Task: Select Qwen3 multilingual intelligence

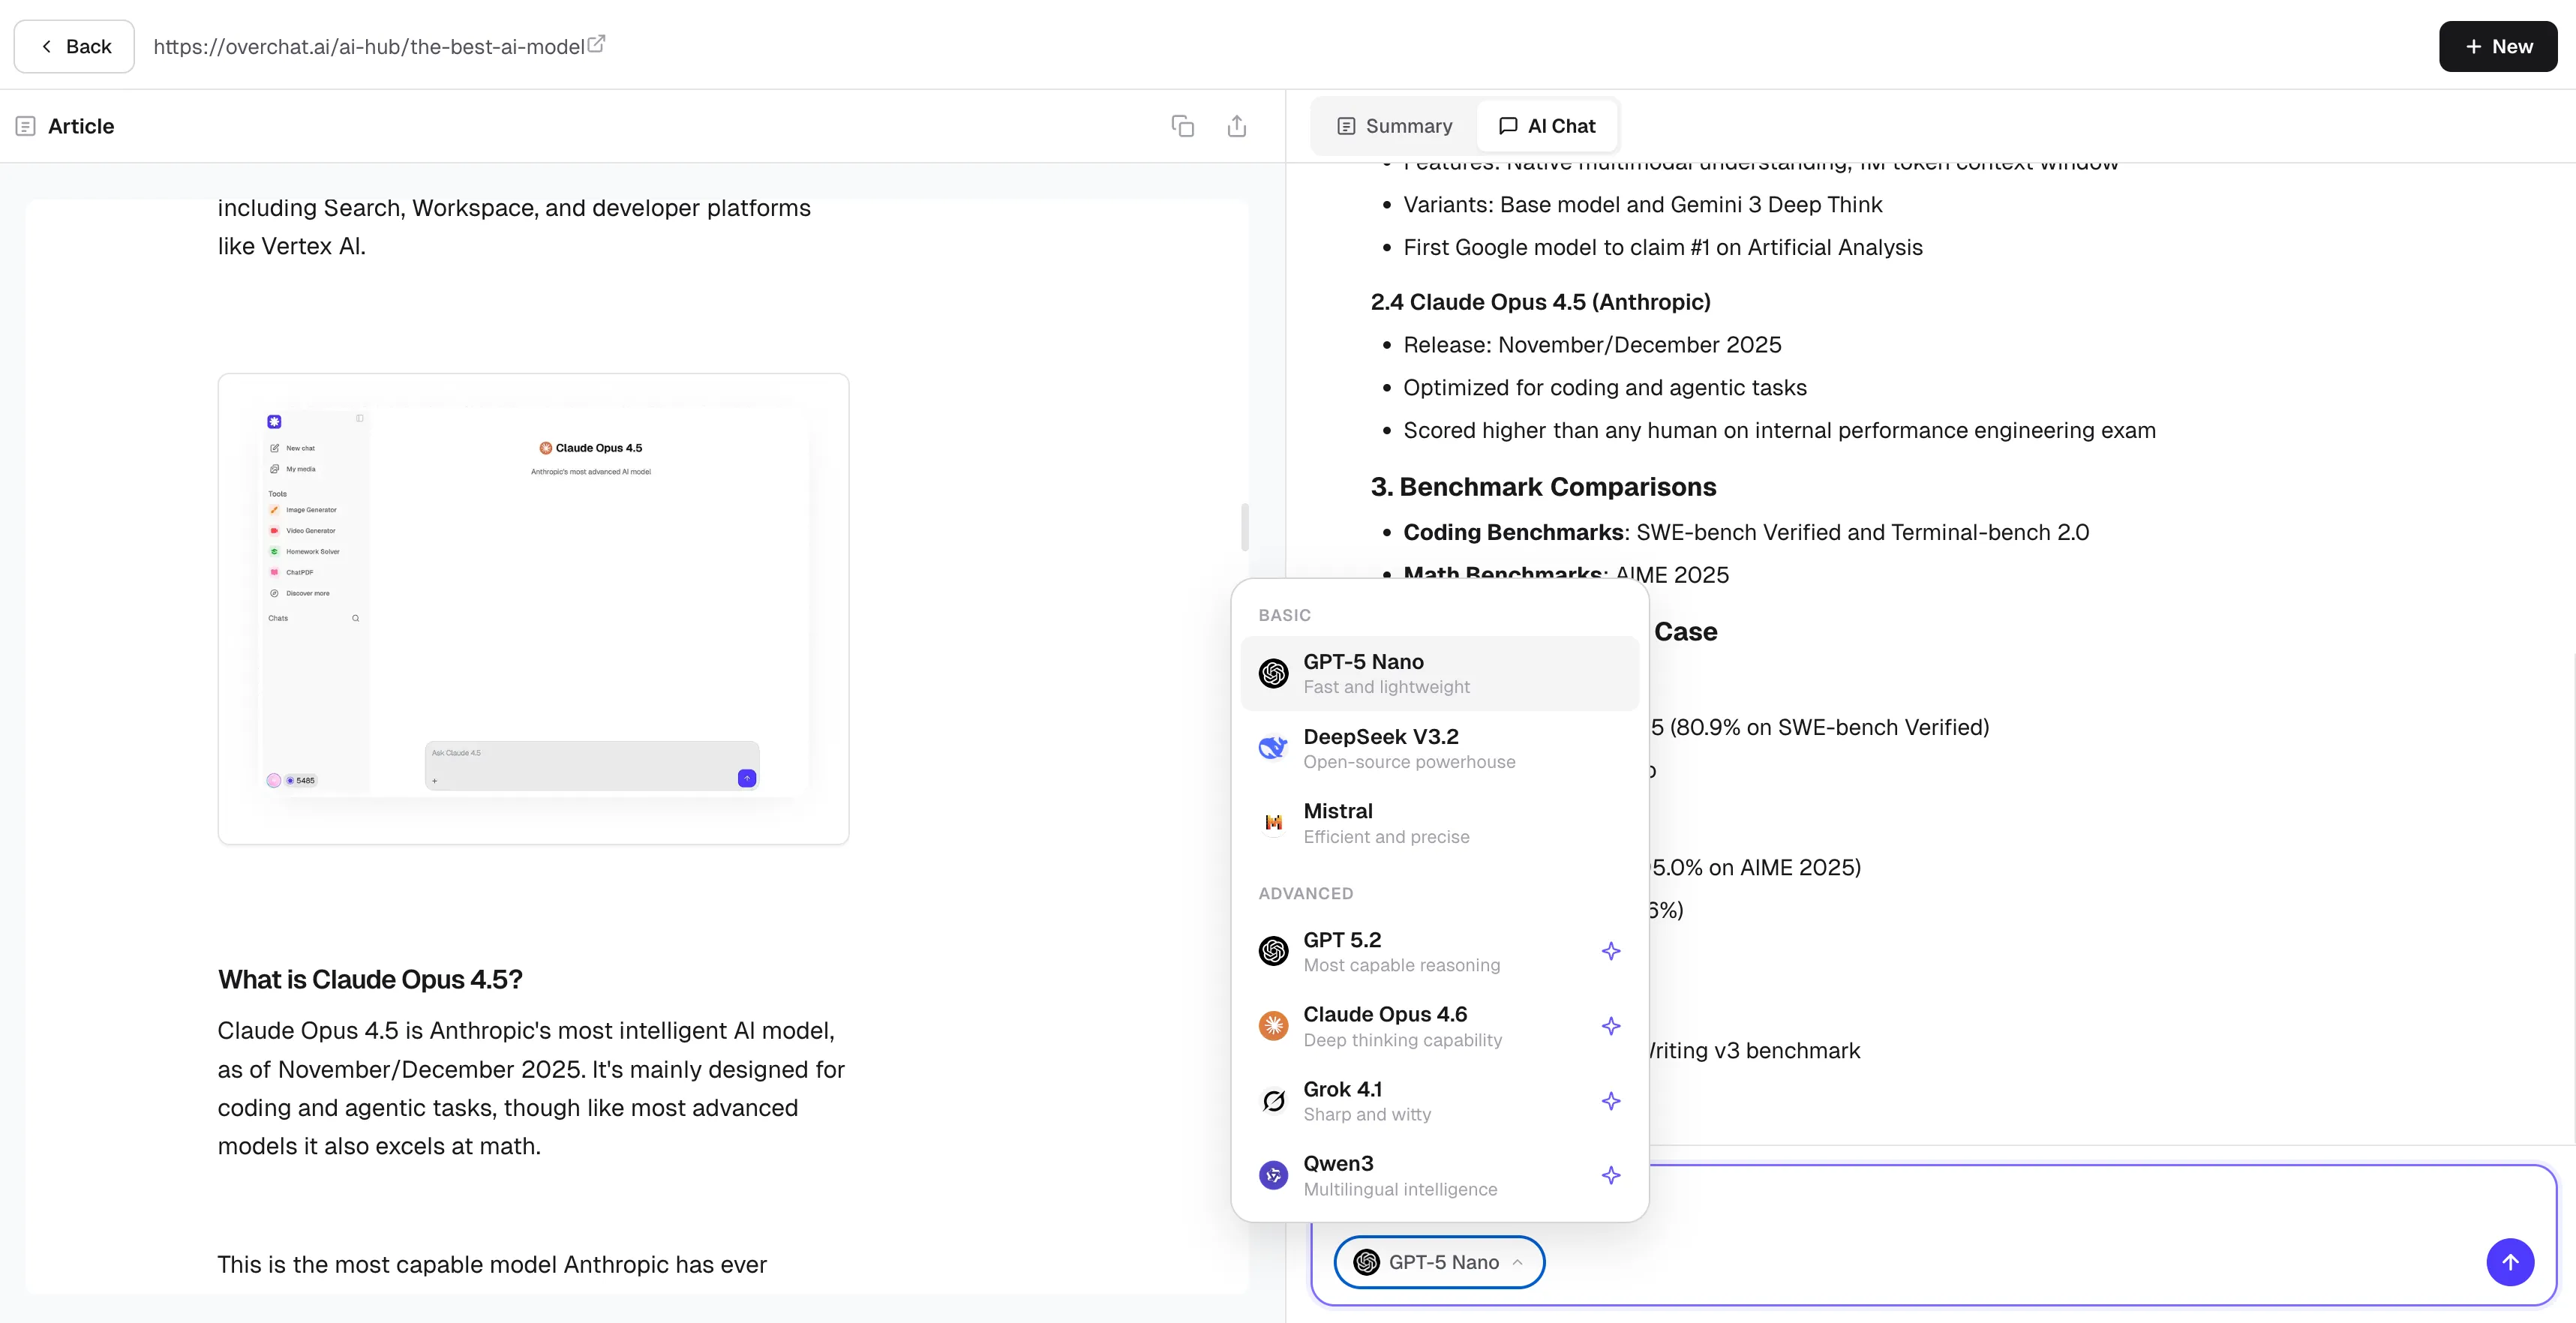Action: tap(1400, 1175)
